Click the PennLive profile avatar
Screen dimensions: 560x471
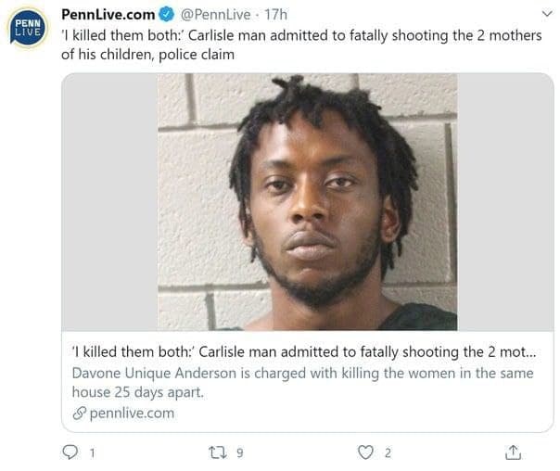coord(28,28)
